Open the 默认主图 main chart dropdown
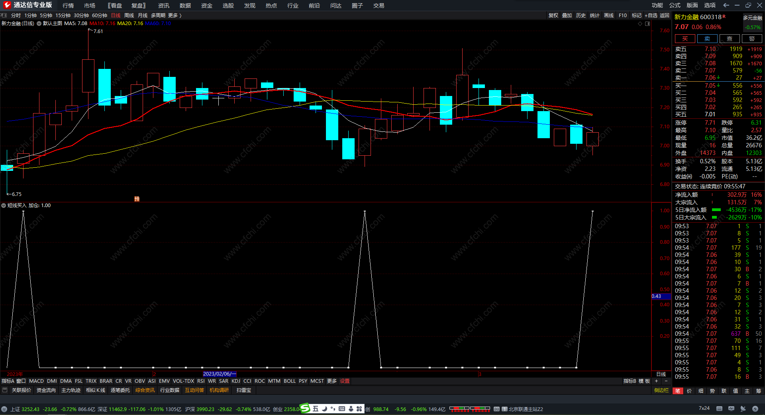765x415 pixels. point(53,23)
